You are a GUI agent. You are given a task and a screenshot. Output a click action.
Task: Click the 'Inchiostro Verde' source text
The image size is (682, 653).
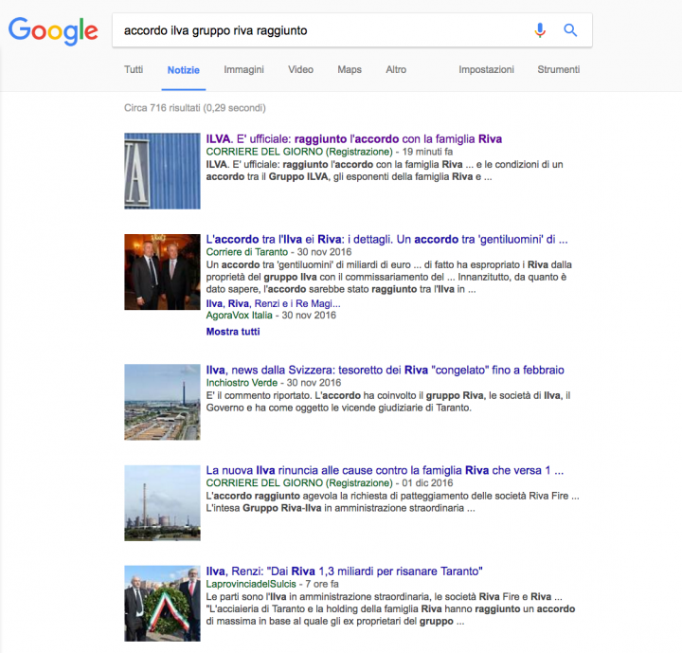coord(242,383)
